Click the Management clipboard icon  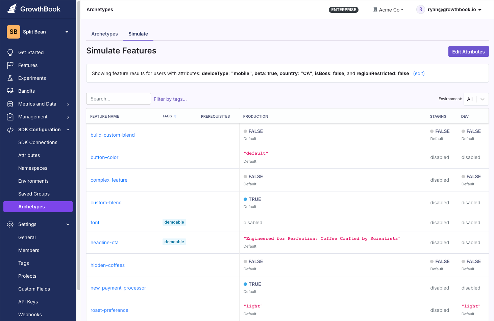[10, 116]
